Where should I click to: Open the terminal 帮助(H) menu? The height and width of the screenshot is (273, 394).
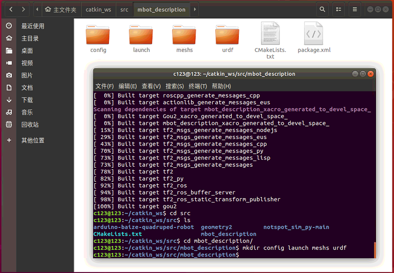click(221, 86)
